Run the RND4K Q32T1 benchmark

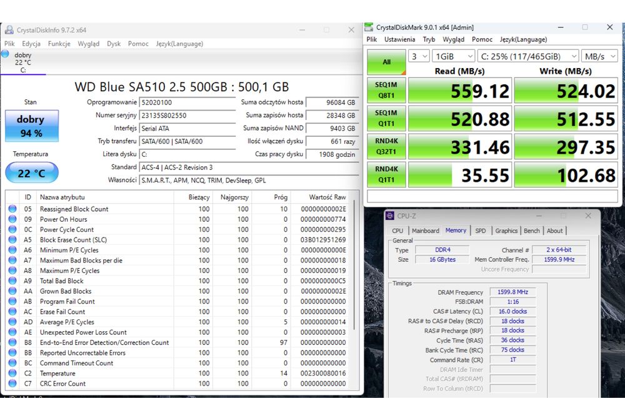click(386, 146)
